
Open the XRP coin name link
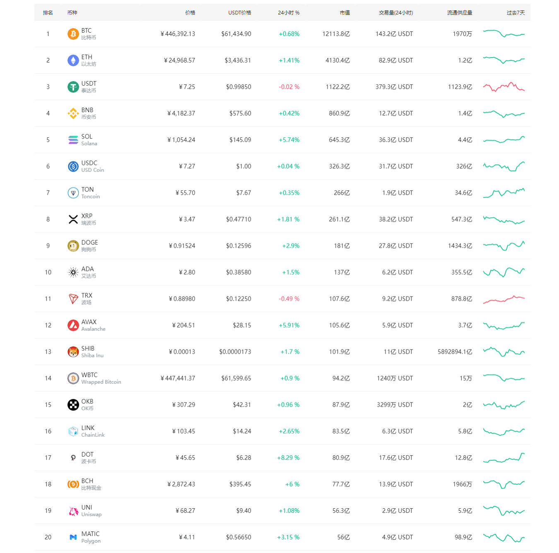click(87, 216)
